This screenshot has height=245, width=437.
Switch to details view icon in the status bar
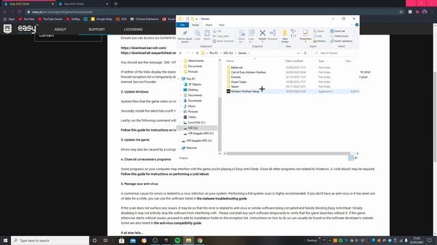pyautogui.click(x=351, y=158)
